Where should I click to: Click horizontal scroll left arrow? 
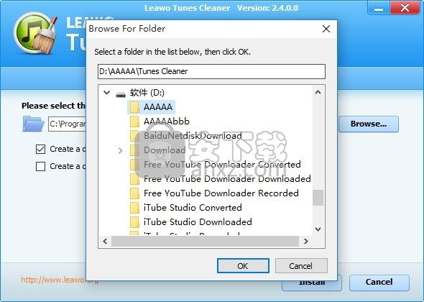[105, 241]
